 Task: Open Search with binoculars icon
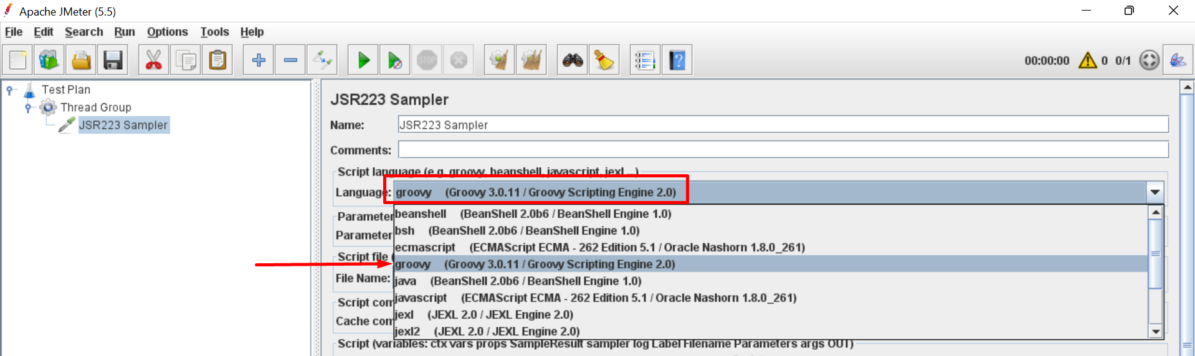coord(573,60)
